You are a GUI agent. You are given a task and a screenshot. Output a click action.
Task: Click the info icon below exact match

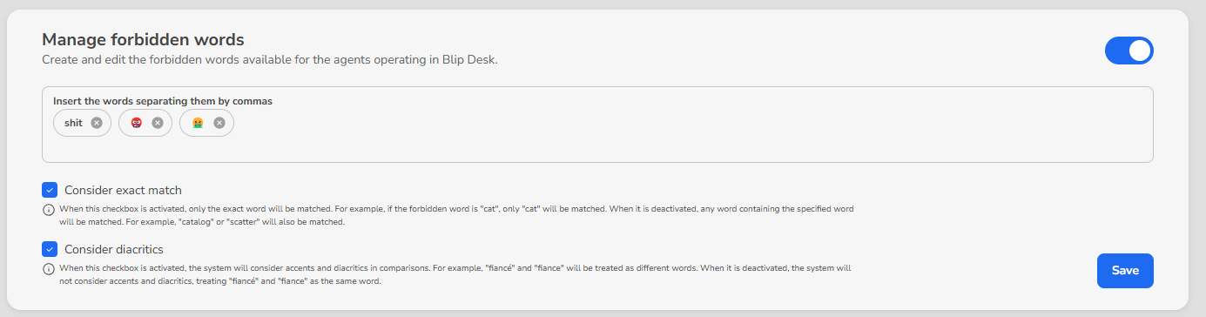click(49, 210)
